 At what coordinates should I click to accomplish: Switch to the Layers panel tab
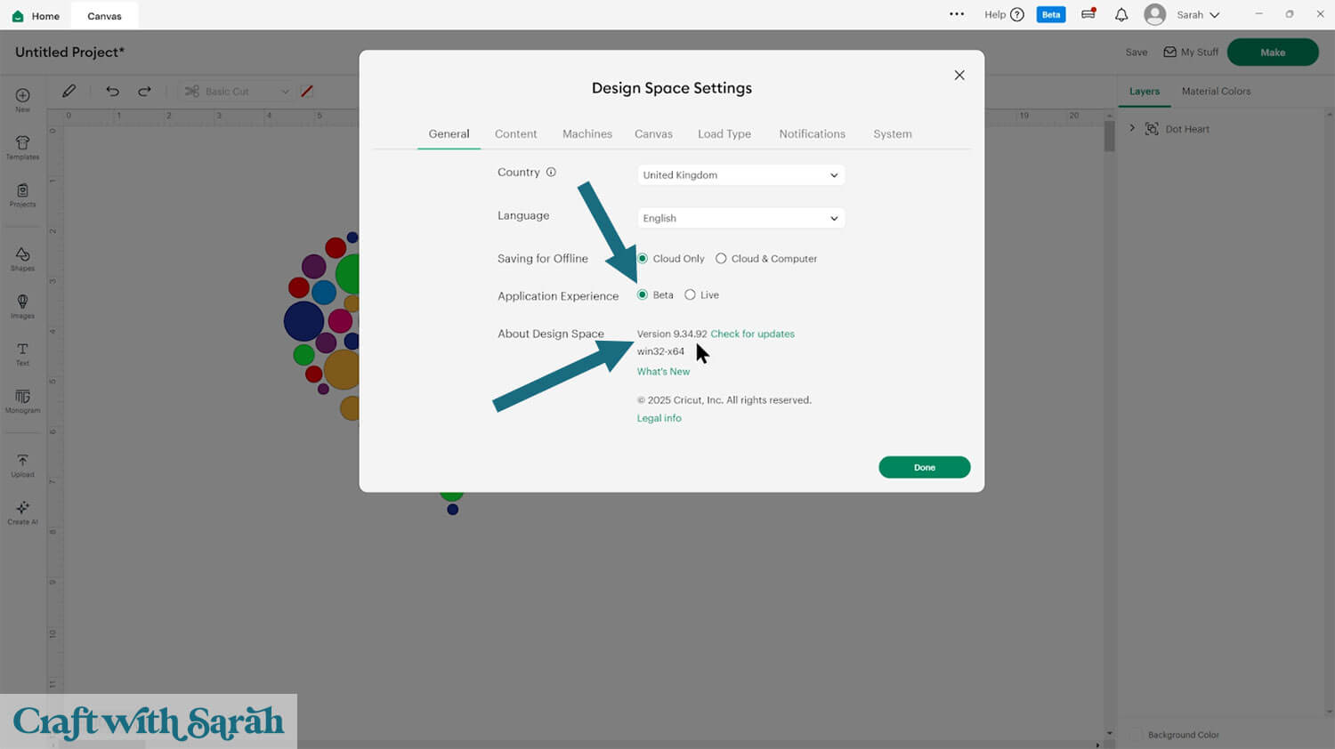tap(1145, 91)
